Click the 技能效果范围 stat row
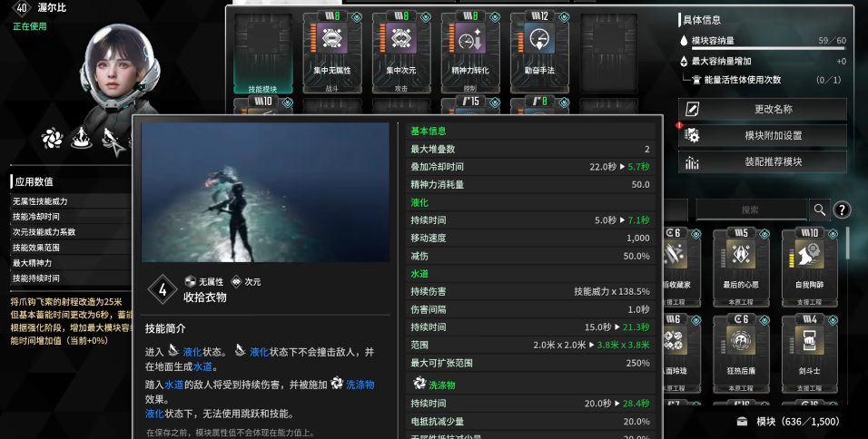 click(70, 248)
